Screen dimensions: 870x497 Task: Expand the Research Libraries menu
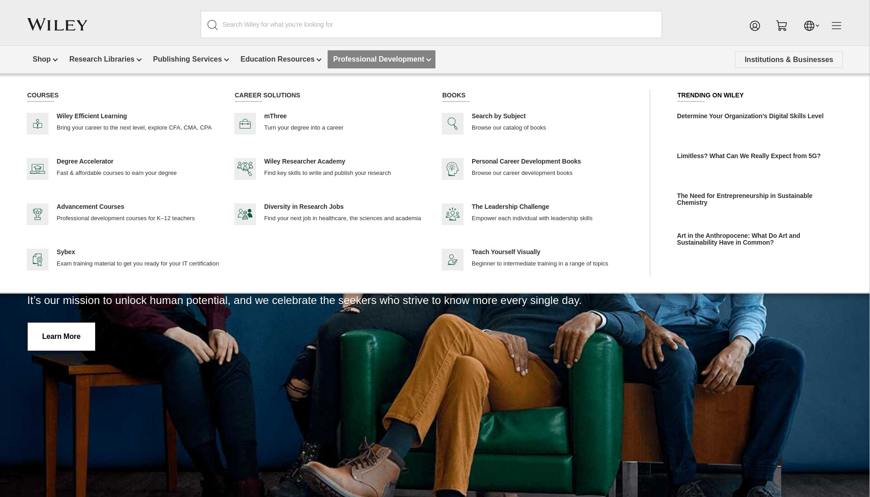[105, 59]
